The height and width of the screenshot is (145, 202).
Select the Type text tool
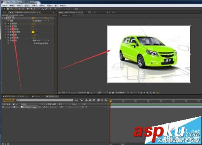tap(35, 9)
